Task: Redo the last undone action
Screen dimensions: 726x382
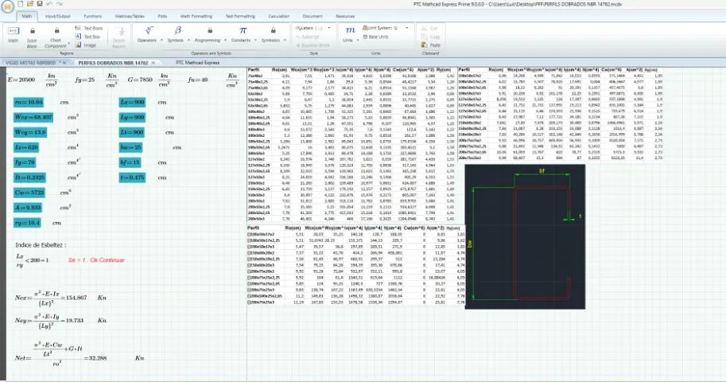Action: coord(60,4)
